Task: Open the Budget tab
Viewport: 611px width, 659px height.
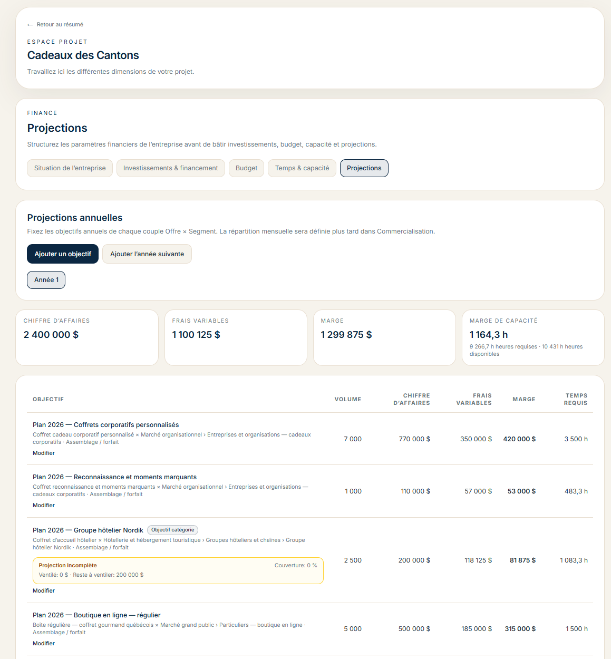Action: pyautogui.click(x=247, y=168)
